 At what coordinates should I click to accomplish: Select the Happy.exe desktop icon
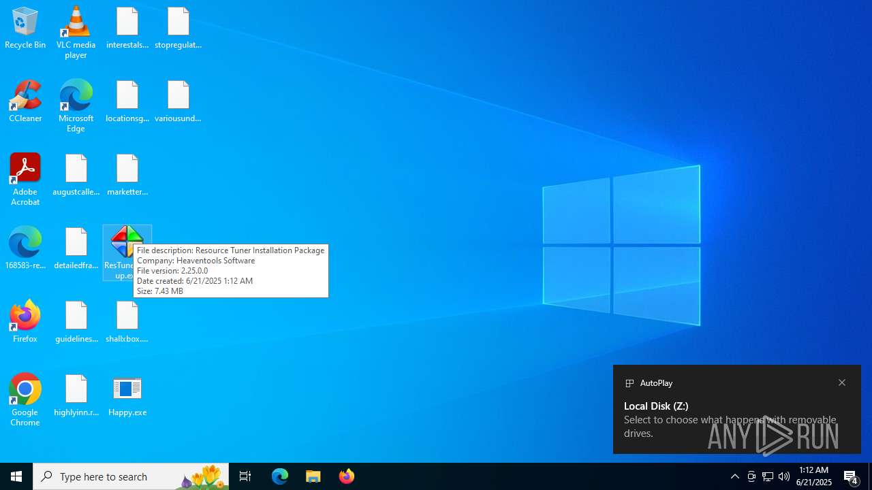pyautogui.click(x=127, y=395)
